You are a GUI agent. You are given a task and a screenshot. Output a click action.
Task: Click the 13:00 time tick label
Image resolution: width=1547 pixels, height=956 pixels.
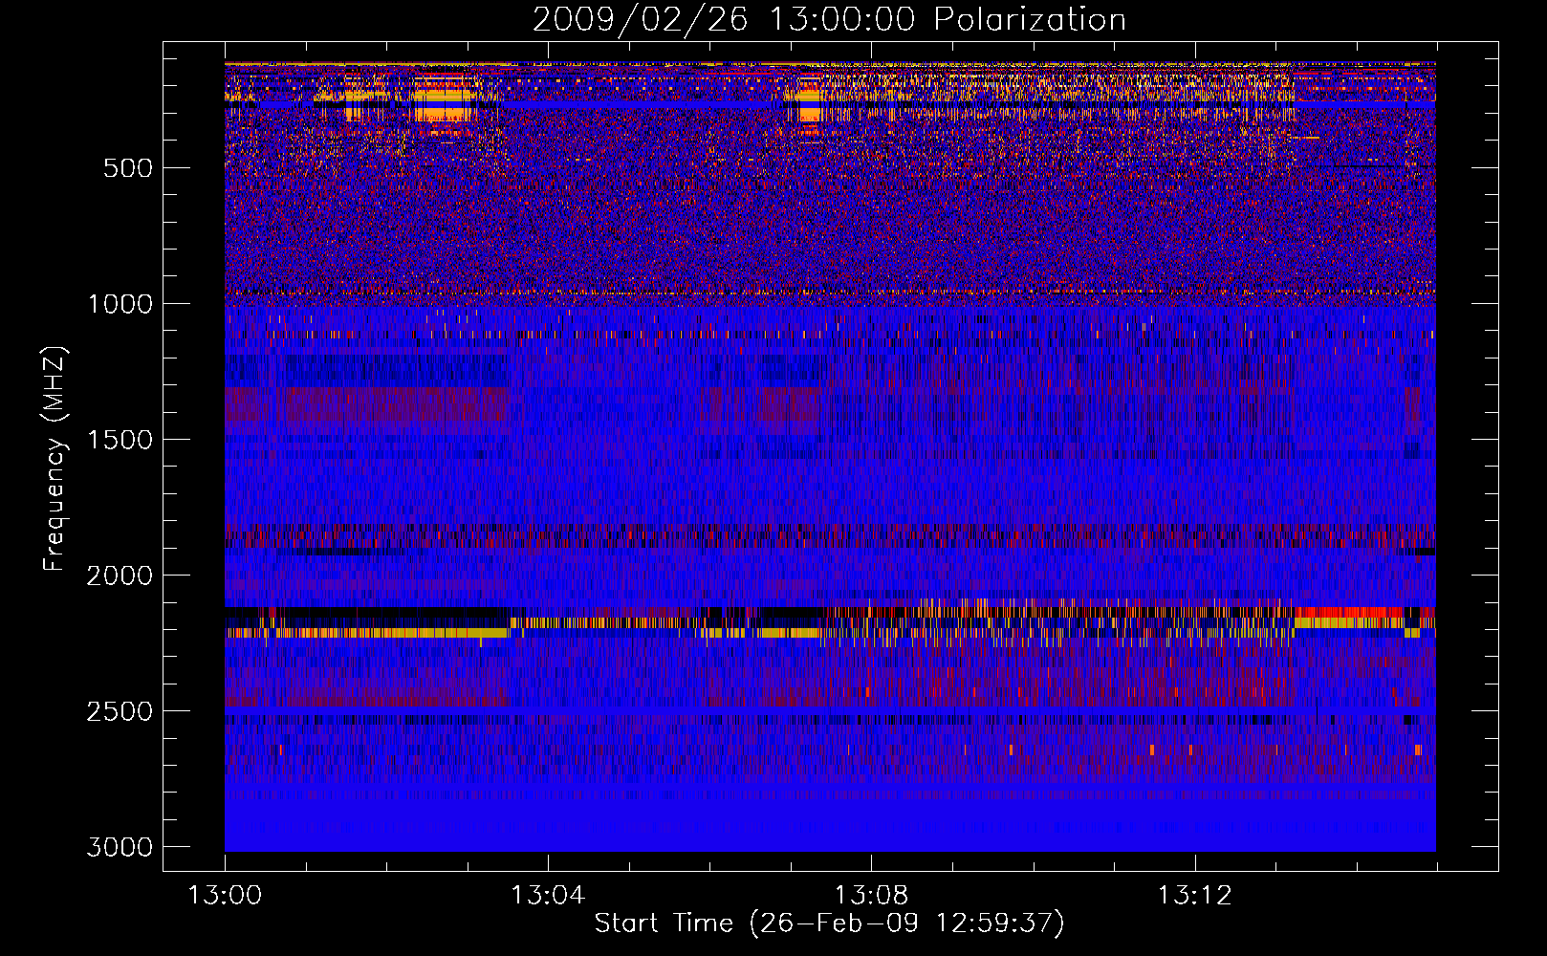(225, 896)
